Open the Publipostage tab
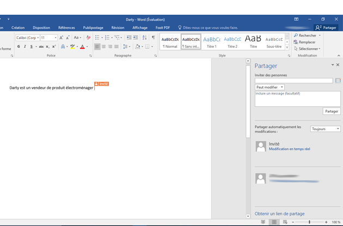Image resolution: width=343 pixels, height=226 pixels. [x=93, y=28]
